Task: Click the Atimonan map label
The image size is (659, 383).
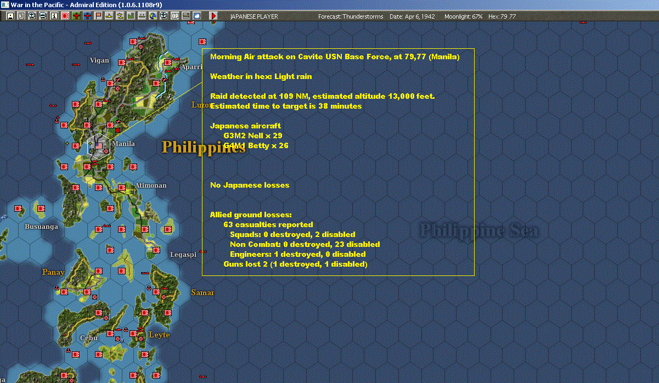Action: 151,185
